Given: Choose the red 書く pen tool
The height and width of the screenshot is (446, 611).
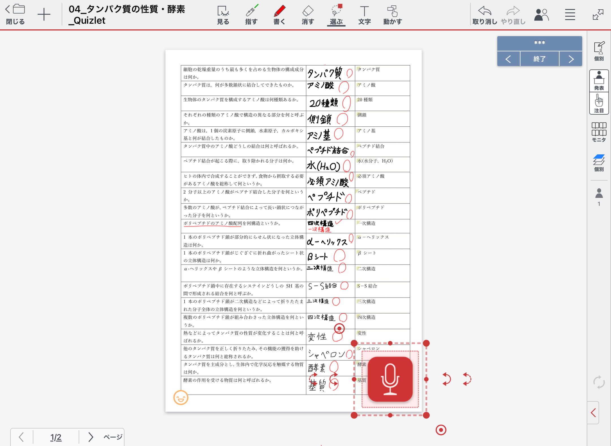Looking at the screenshot, I should tap(279, 15).
